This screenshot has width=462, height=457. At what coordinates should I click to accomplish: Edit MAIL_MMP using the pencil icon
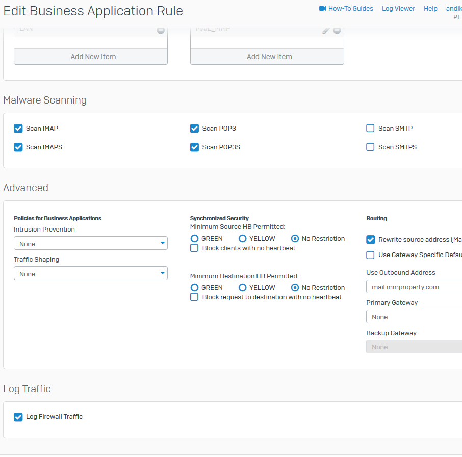coord(326,31)
